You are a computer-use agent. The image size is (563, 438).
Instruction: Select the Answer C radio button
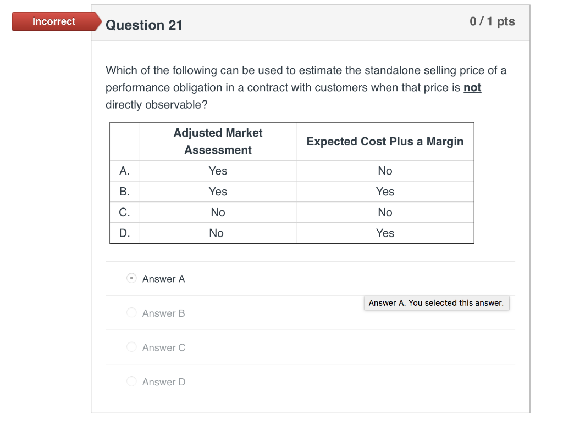point(131,347)
